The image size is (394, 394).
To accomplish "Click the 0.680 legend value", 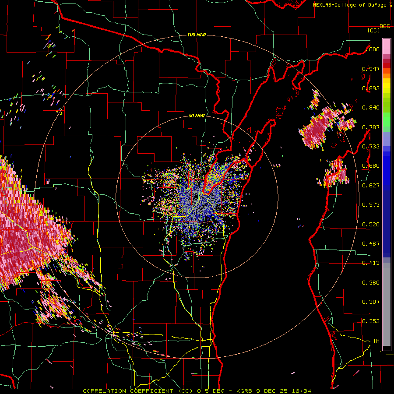I will point(371,165).
